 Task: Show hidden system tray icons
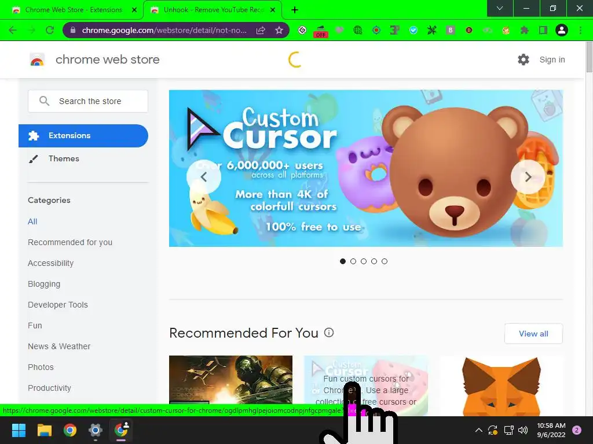pyautogui.click(x=479, y=430)
